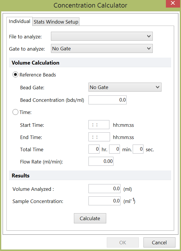Expand the Gate to analyze dropdown
The height and width of the screenshot is (251, 181).
(102, 49)
